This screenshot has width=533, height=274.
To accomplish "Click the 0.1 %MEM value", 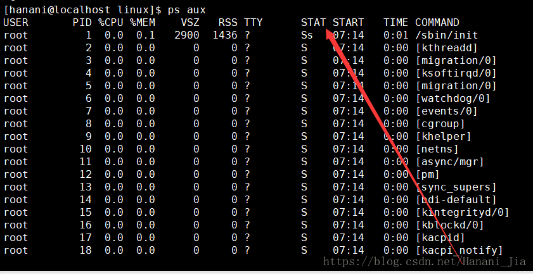I will point(146,35).
